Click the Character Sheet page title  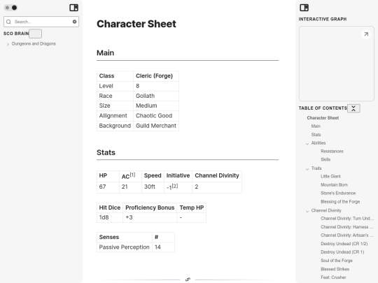[x=136, y=24]
